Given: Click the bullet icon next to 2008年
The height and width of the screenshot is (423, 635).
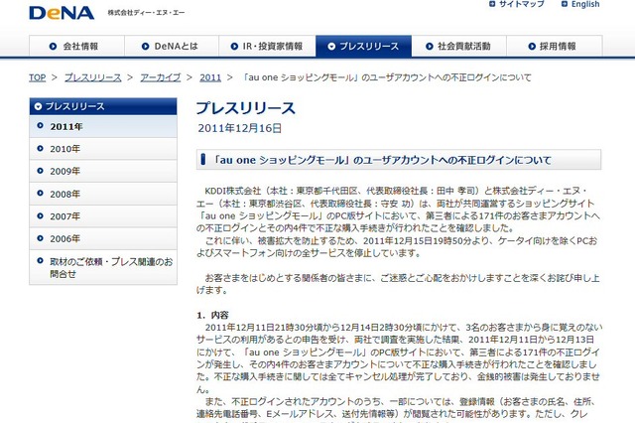Looking at the screenshot, I should [x=40, y=194].
